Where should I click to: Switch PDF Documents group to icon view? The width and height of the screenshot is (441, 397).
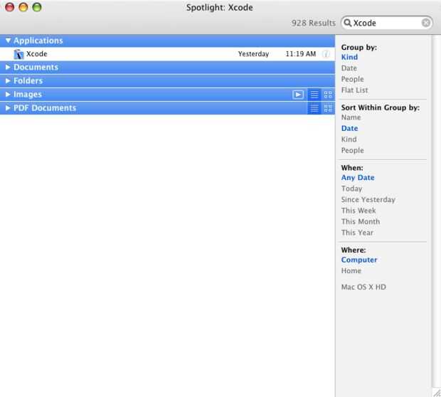328,108
